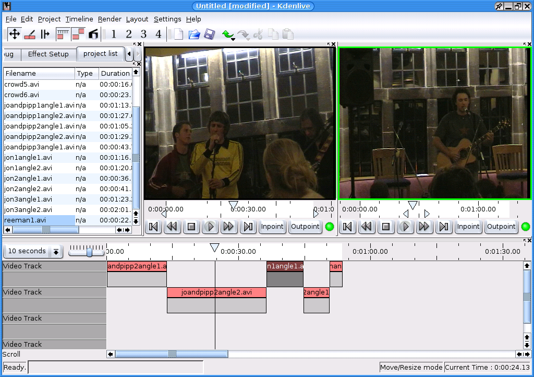Toggle green indicator on left monitor

pos(330,227)
